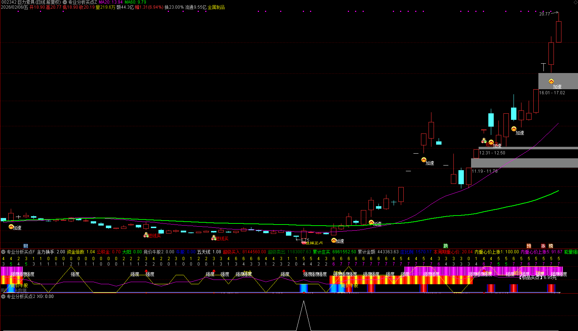The image size is (578, 331).
Task: Click the 内重心价上涨5: 91.67 value
Action: (x=542, y=252)
